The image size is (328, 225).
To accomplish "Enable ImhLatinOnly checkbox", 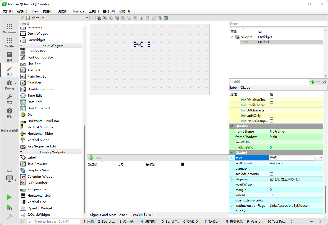I will [x=271, y=116].
